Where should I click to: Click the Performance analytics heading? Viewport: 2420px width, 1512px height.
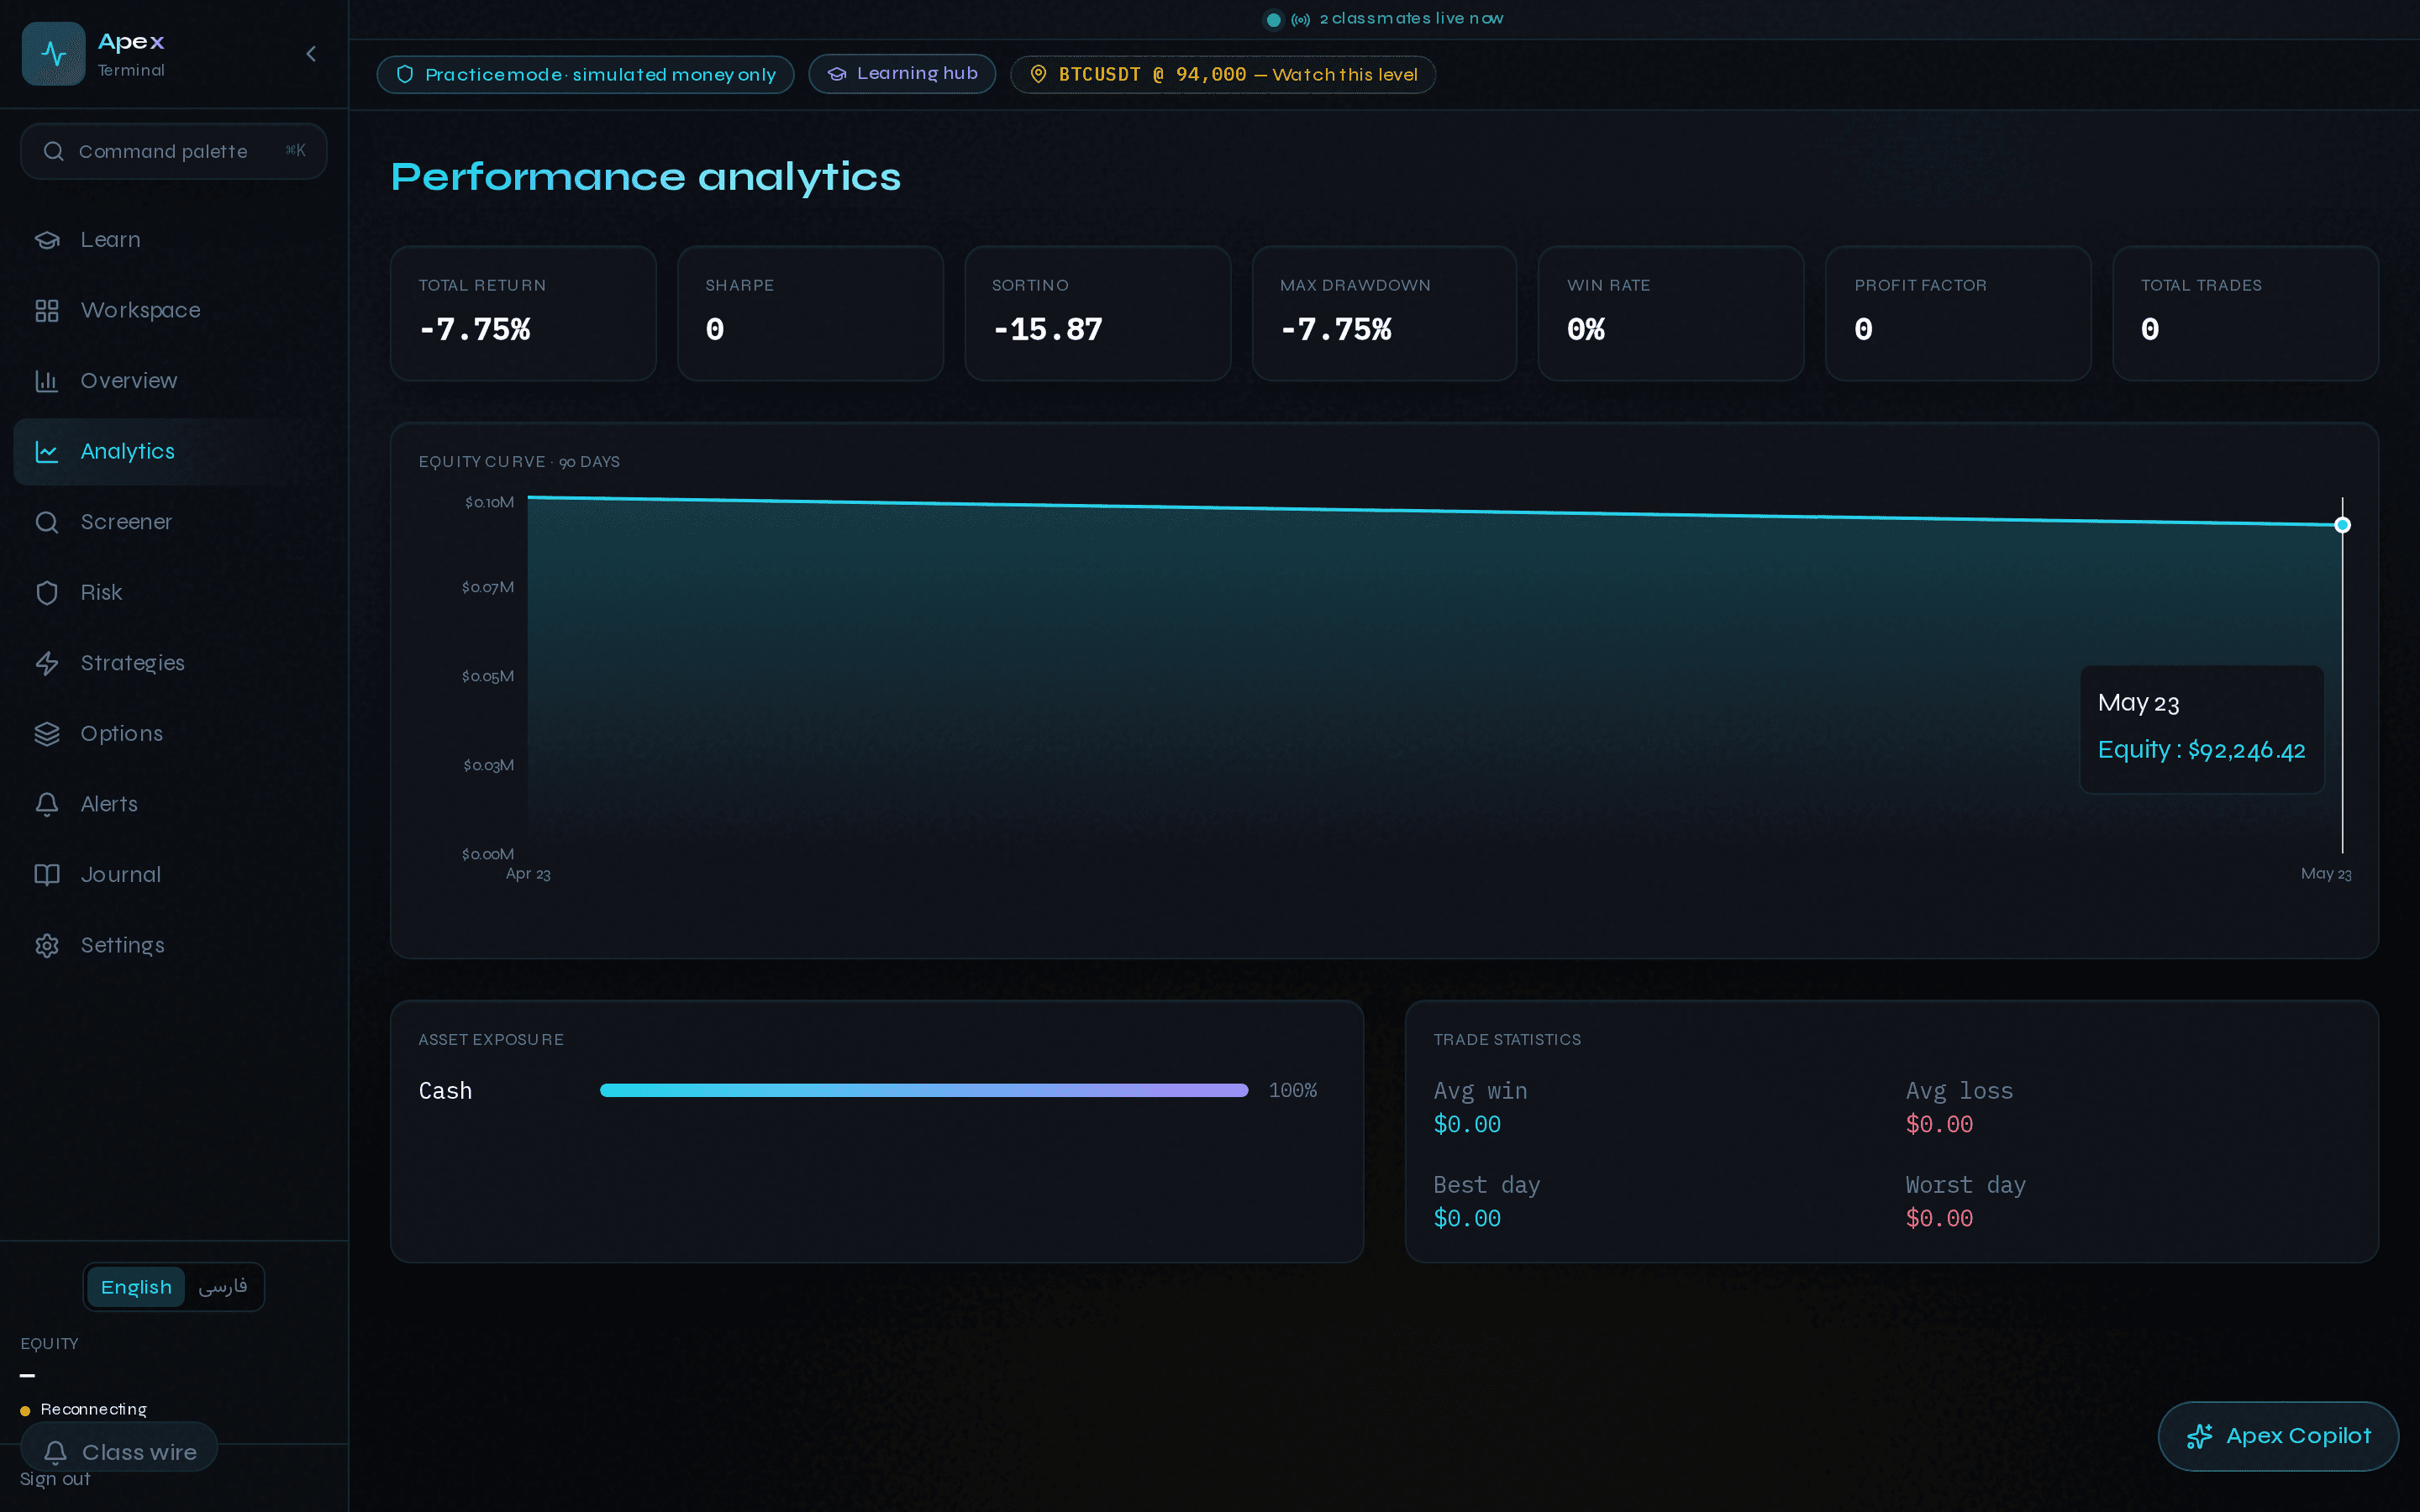pos(646,177)
